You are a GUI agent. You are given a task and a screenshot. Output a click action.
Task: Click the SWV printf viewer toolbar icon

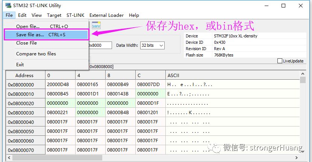[96, 25]
